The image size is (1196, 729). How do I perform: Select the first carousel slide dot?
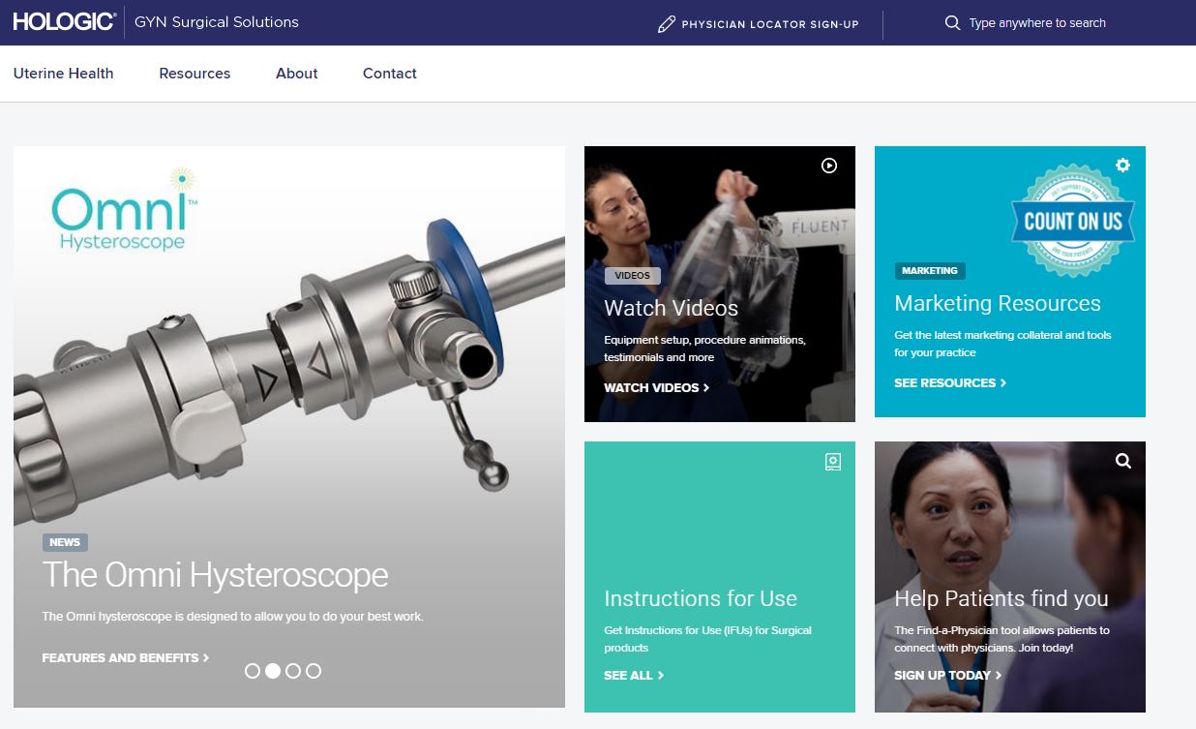click(x=253, y=671)
